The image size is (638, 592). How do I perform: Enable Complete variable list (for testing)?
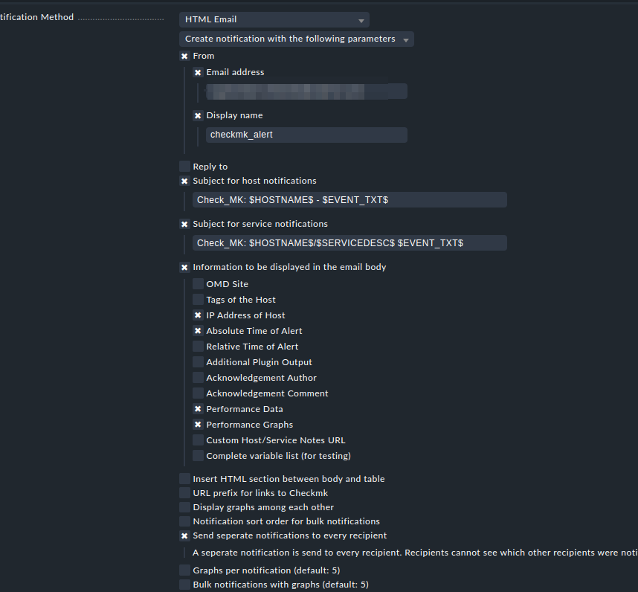pos(198,456)
